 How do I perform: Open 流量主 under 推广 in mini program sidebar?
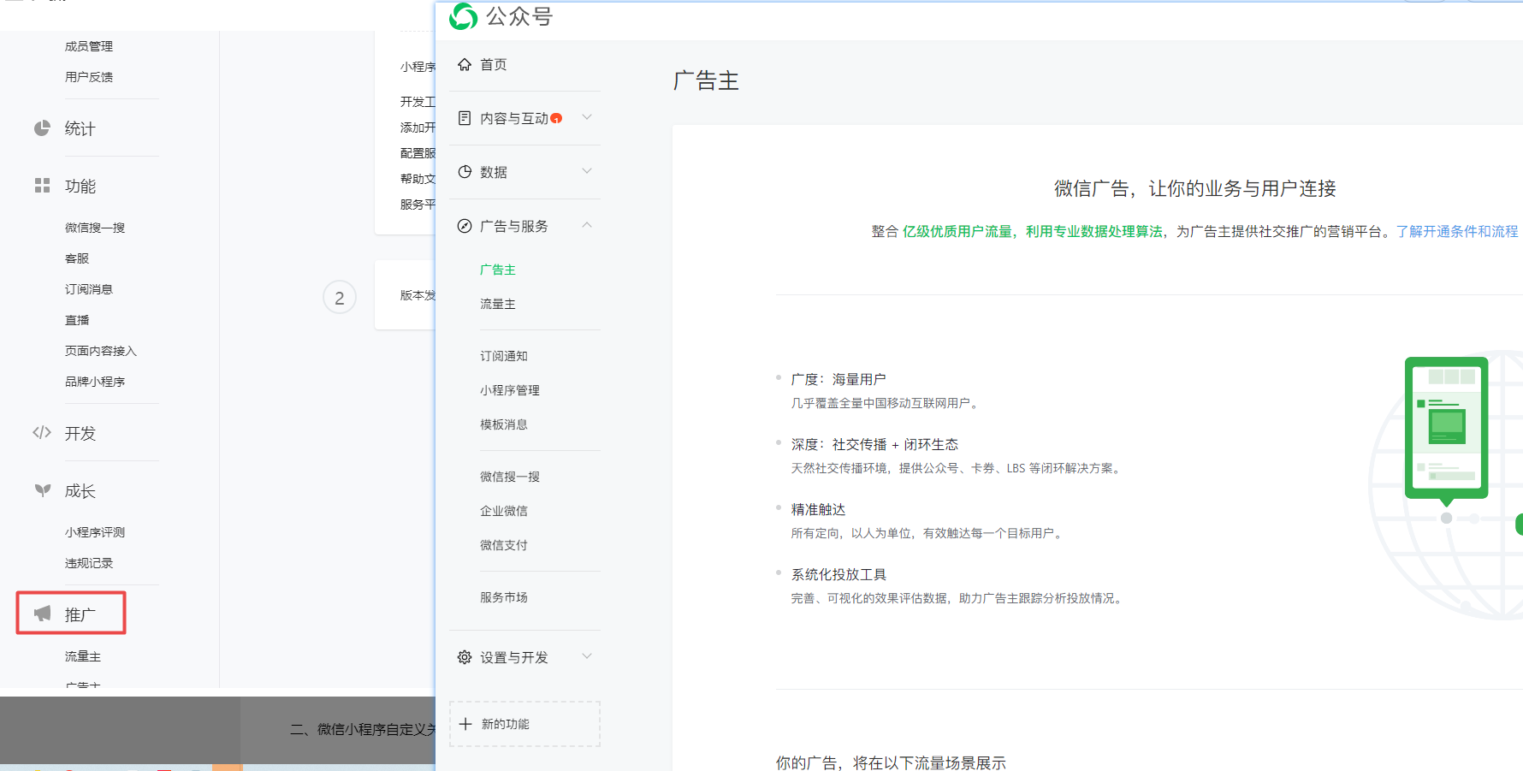[83, 656]
